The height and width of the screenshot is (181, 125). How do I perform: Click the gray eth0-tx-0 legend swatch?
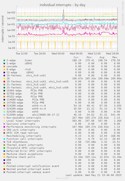[4, 109]
